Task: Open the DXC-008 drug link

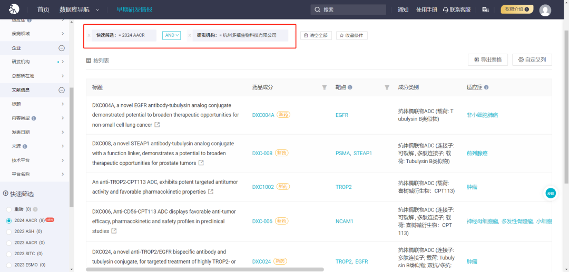Action: [262, 154]
